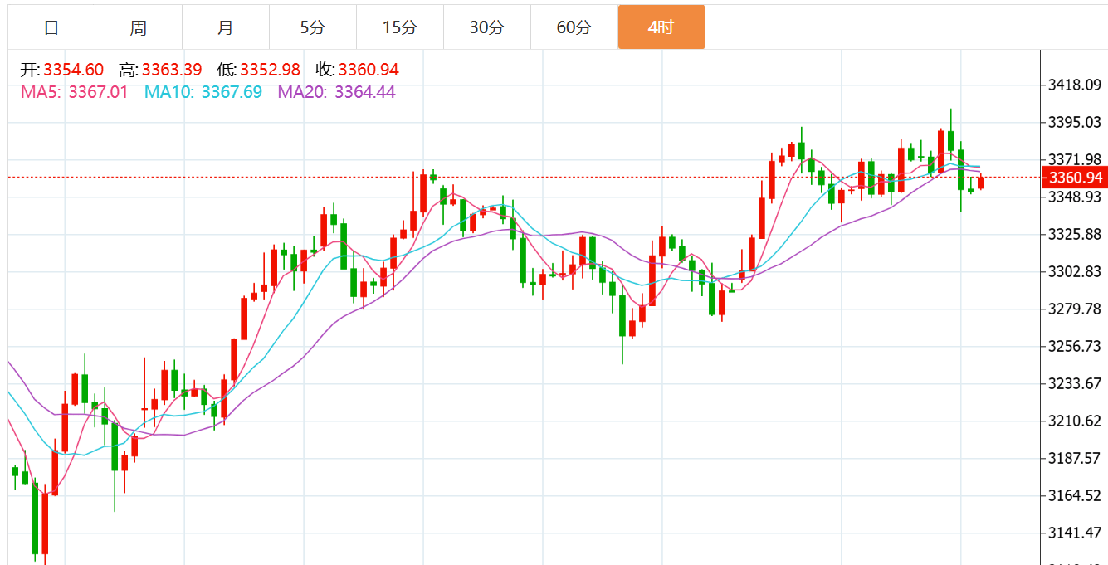Open the 月 monthly chart tab
The height and width of the screenshot is (565, 1108).
pyautogui.click(x=226, y=27)
